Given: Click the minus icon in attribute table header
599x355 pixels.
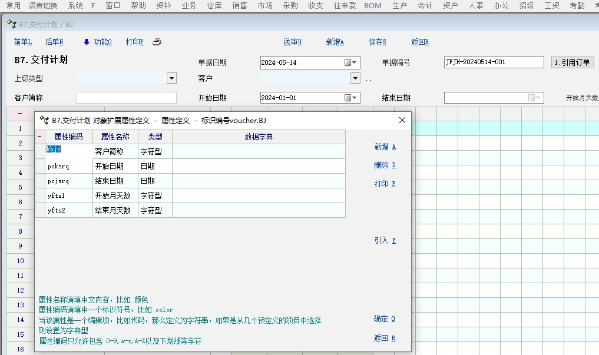Looking at the screenshot, I should (40, 137).
